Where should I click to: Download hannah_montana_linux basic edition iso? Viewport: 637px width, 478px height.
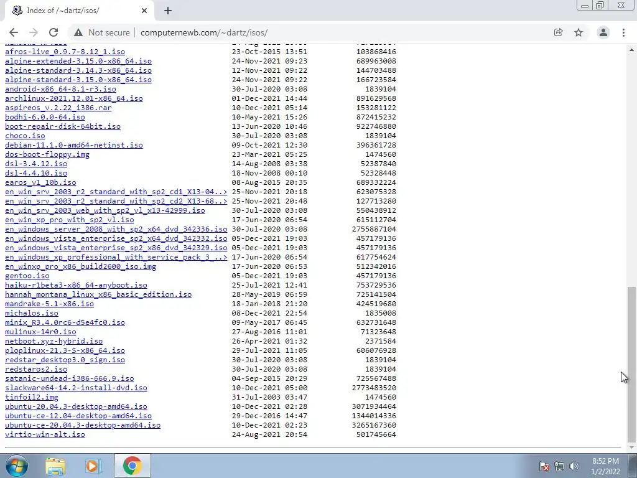[x=98, y=294]
